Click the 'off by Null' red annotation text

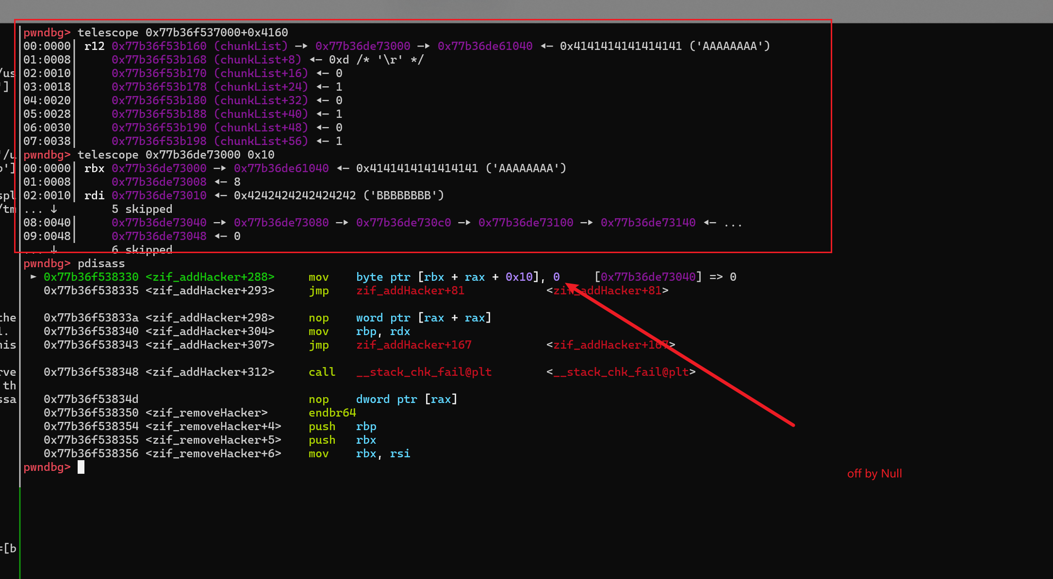click(x=874, y=473)
